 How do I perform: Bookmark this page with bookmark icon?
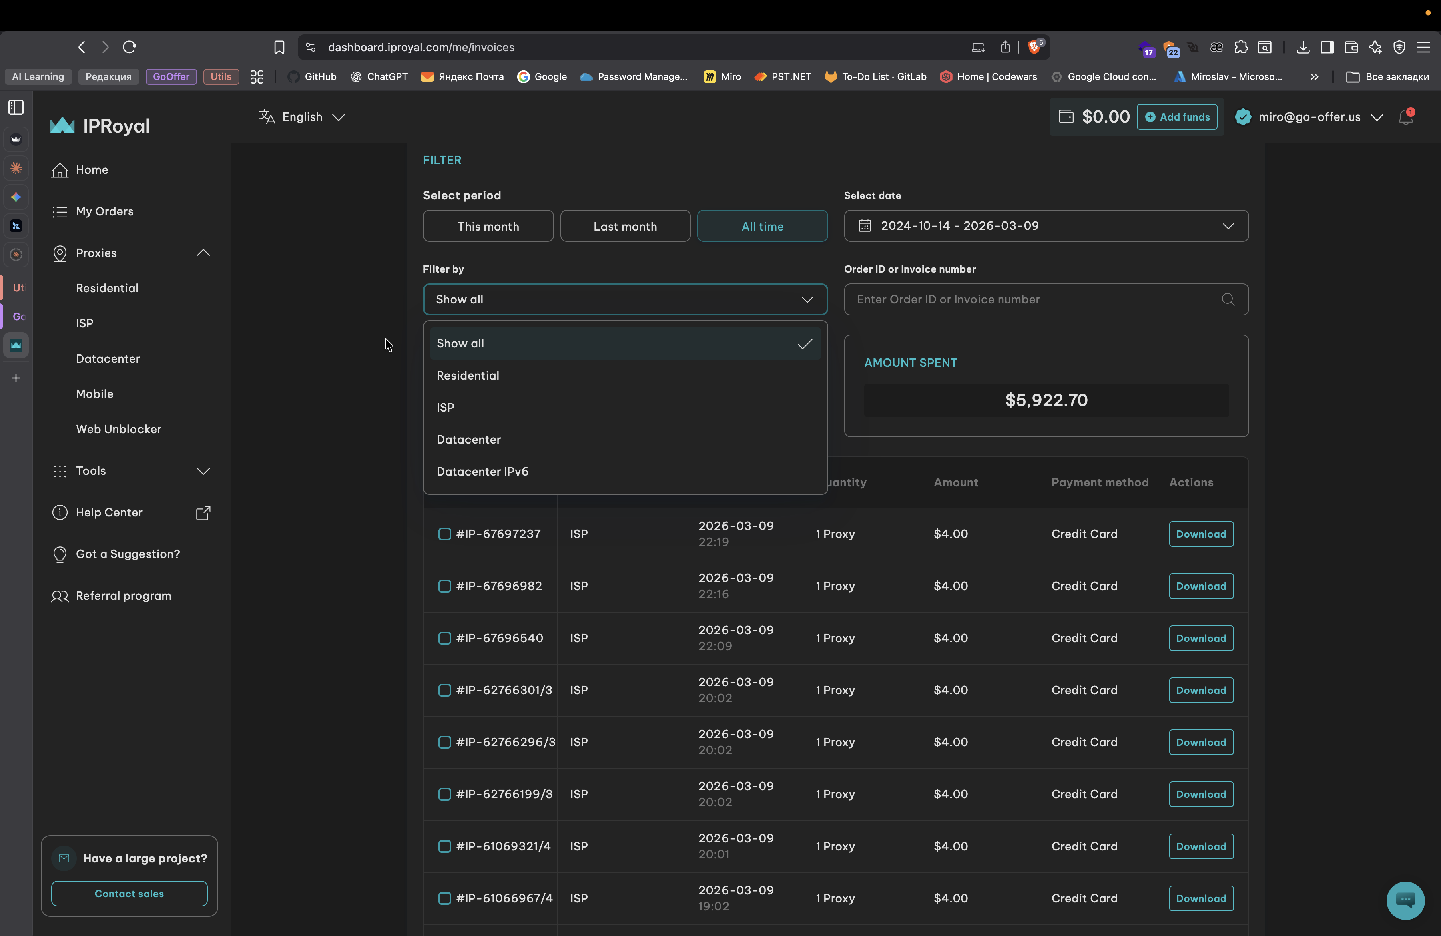279,47
